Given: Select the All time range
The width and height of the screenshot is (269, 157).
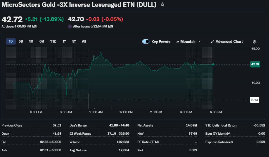Looking at the screenshot, I should pos(84,41).
